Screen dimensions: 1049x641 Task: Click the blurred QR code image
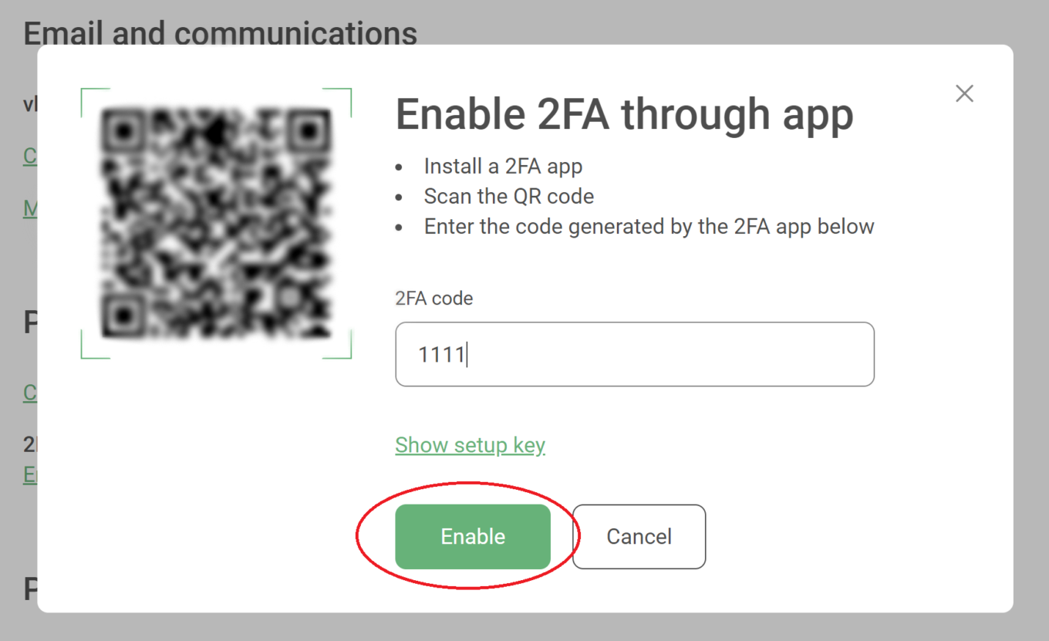[217, 224]
